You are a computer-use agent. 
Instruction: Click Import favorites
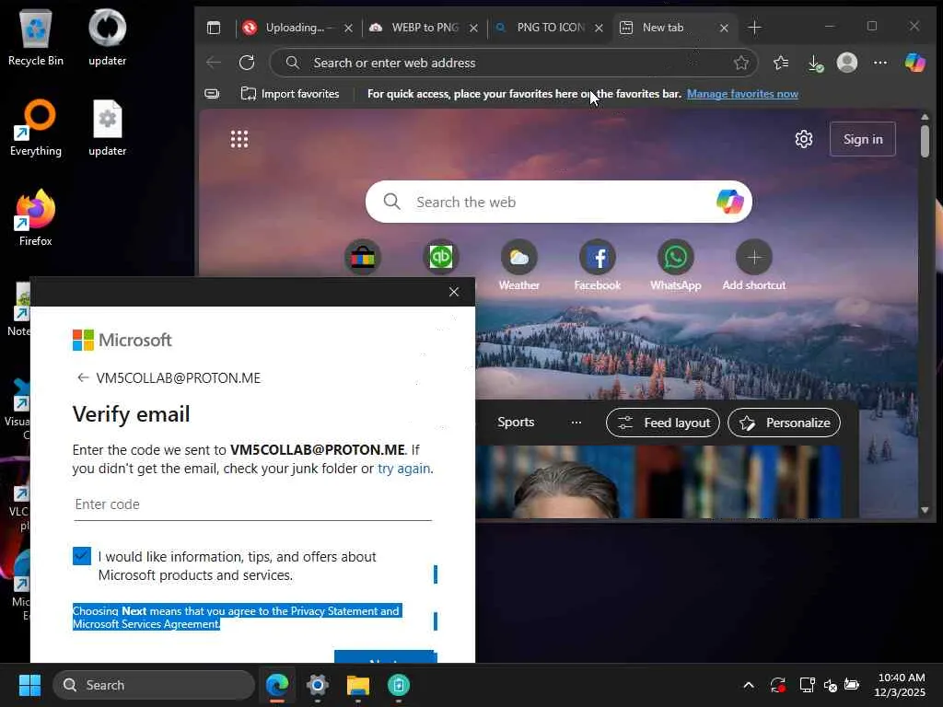tap(289, 94)
